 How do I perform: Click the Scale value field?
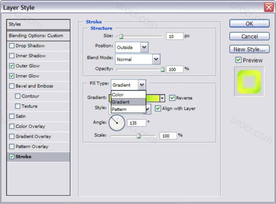click(x=168, y=136)
